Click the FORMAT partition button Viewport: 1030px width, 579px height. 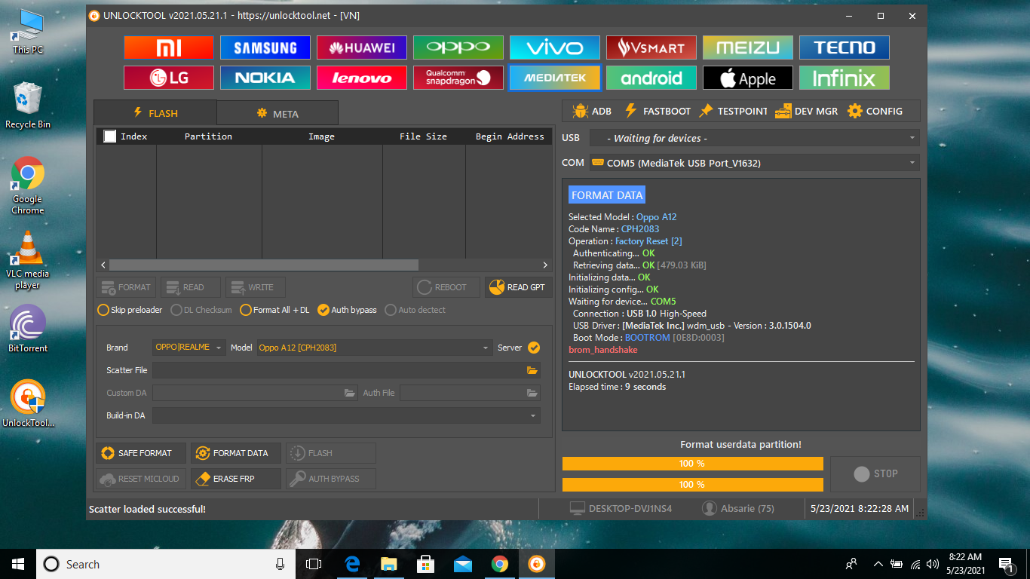(126, 287)
